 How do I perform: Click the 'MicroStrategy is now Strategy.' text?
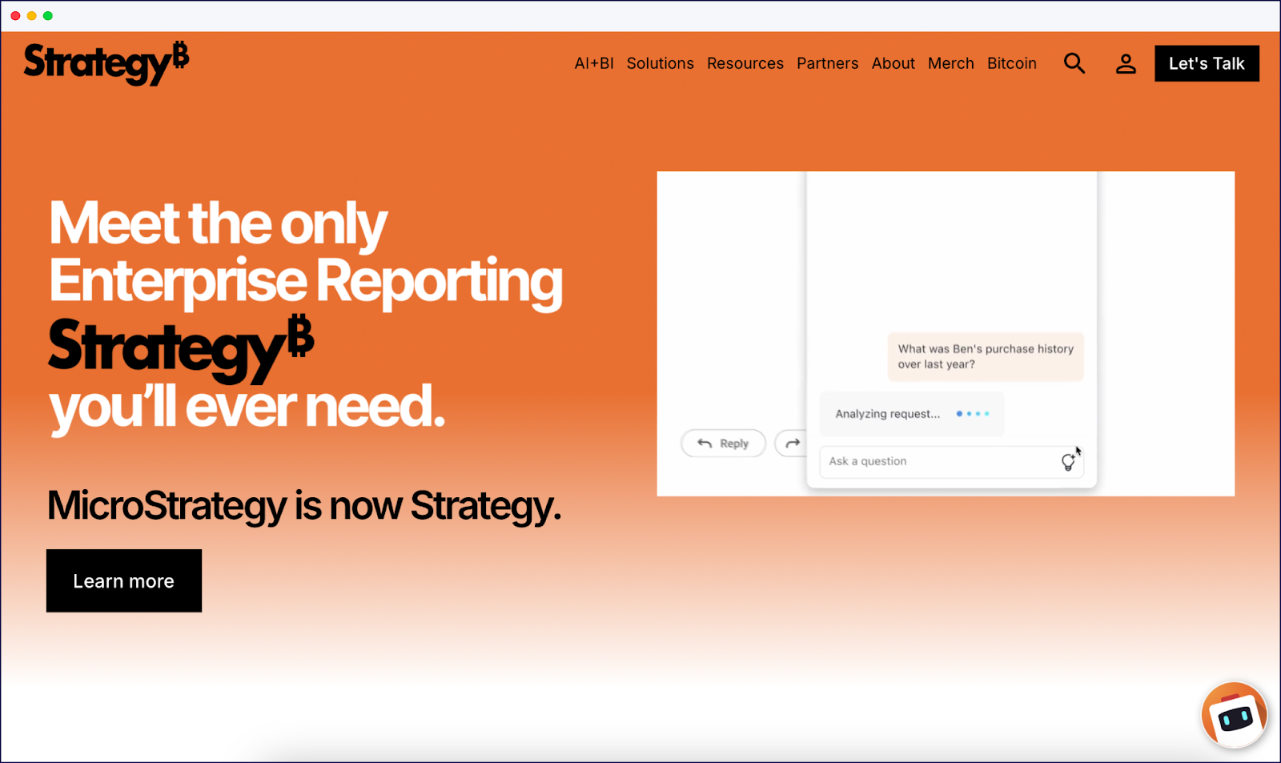pos(304,506)
